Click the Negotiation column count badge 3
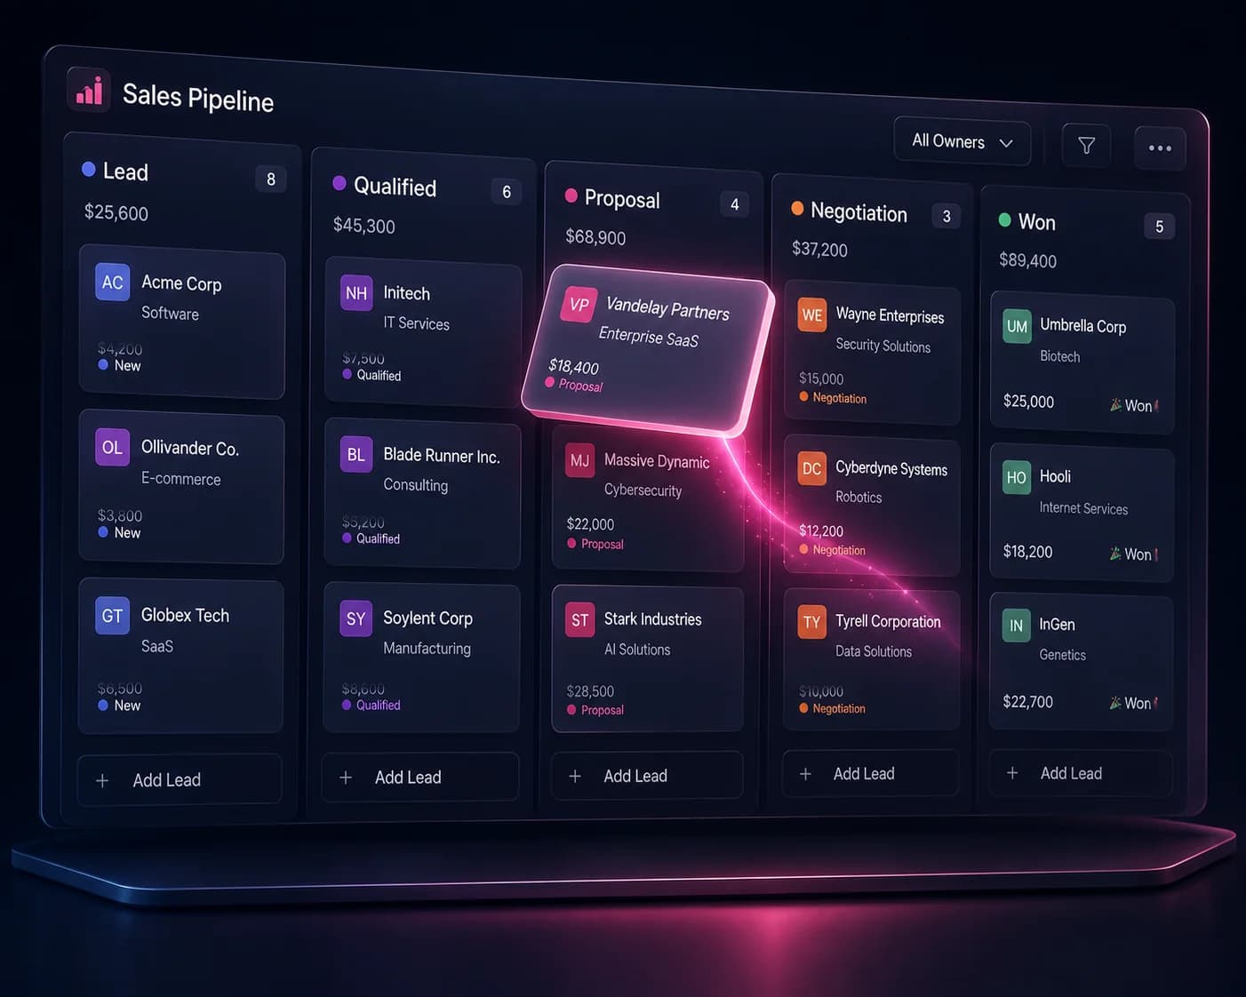 point(946,216)
